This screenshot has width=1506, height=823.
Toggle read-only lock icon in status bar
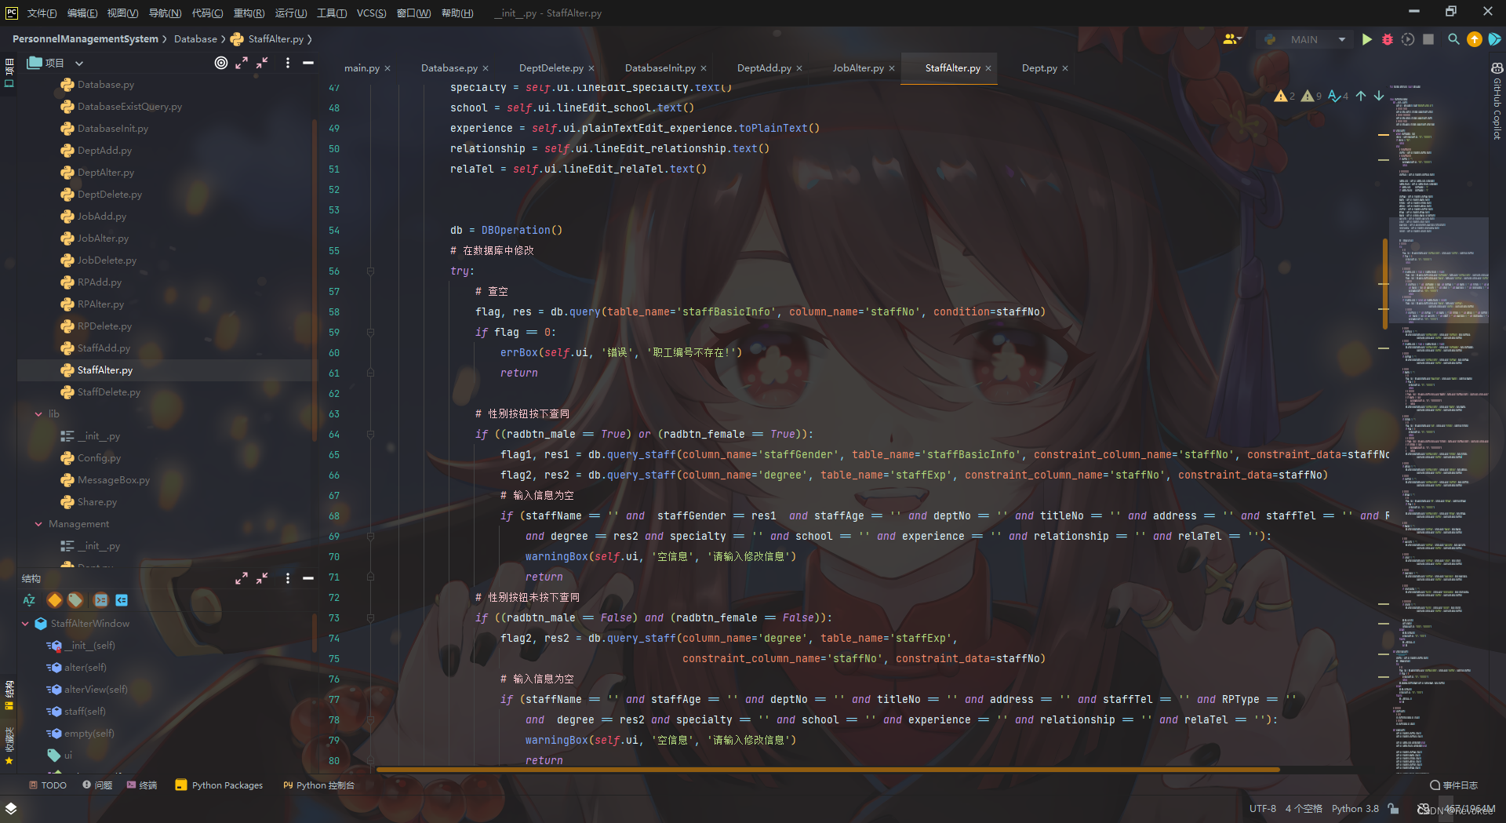[x=1393, y=808]
